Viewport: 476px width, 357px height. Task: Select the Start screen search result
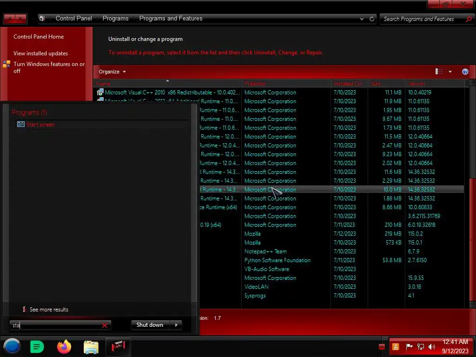[x=102, y=124]
